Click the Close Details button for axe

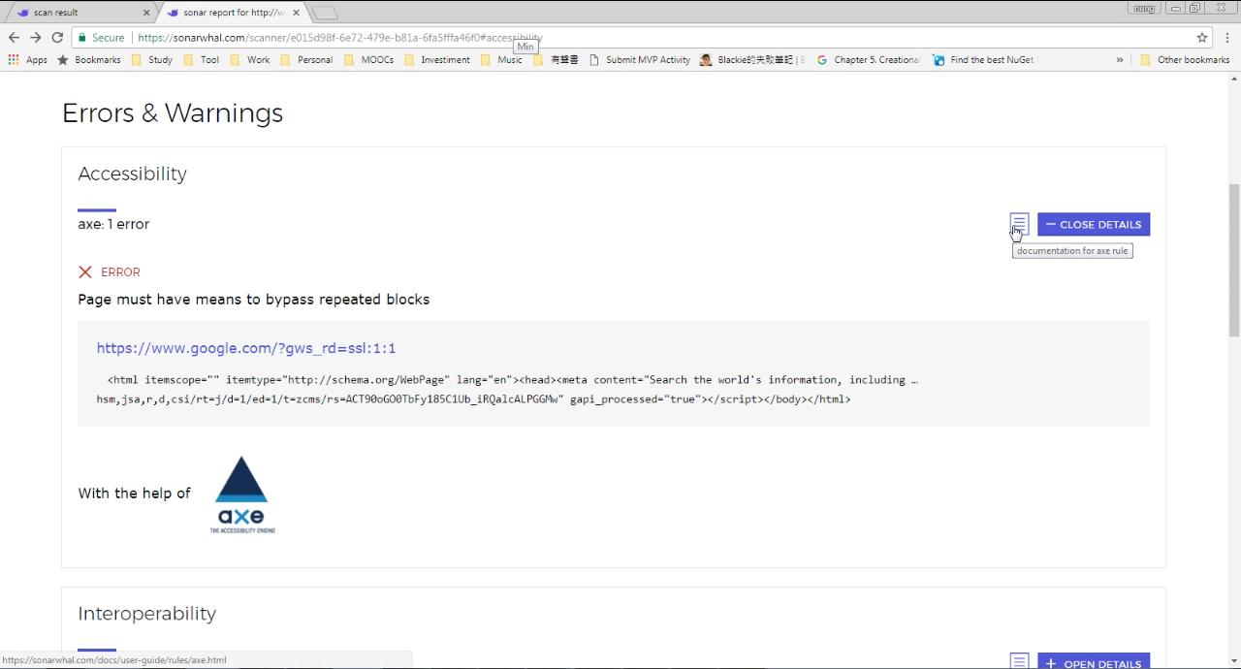pos(1094,224)
